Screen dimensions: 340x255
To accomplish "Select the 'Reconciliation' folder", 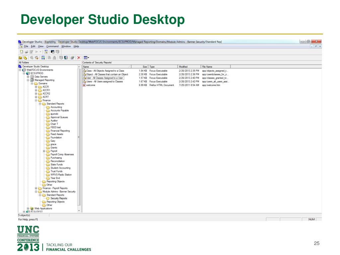I will click(x=58, y=161).
